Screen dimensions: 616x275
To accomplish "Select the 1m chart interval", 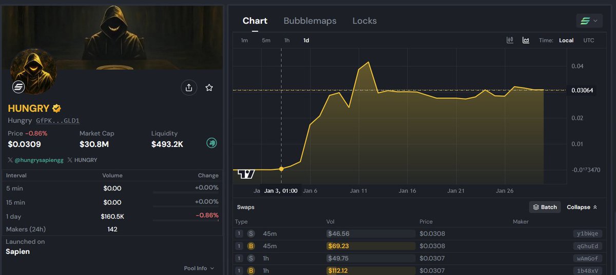I will (244, 40).
